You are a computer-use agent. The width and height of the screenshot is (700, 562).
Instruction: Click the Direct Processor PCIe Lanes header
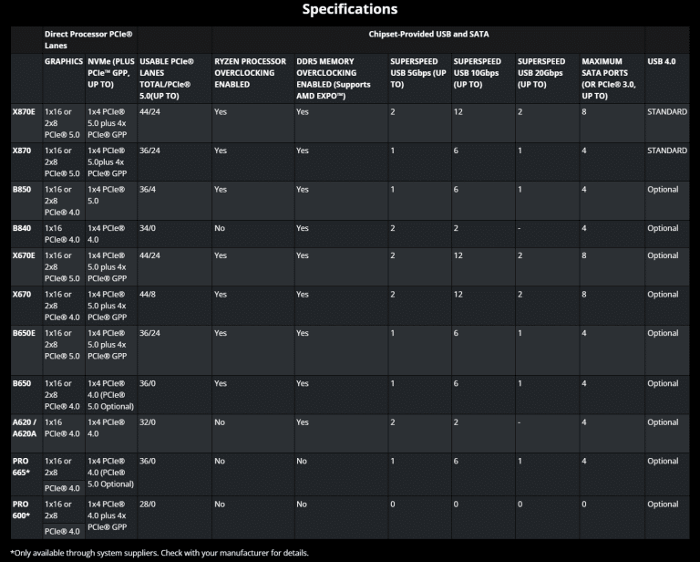click(x=89, y=39)
